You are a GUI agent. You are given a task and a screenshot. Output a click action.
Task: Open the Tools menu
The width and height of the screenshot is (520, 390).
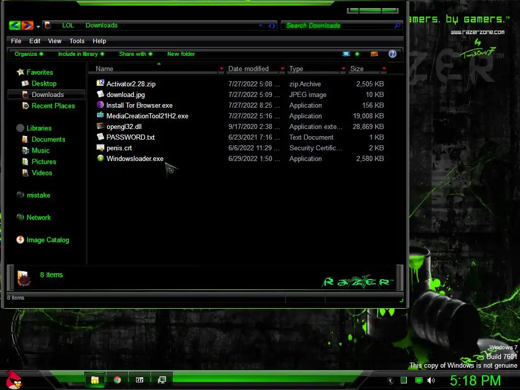[x=77, y=41]
